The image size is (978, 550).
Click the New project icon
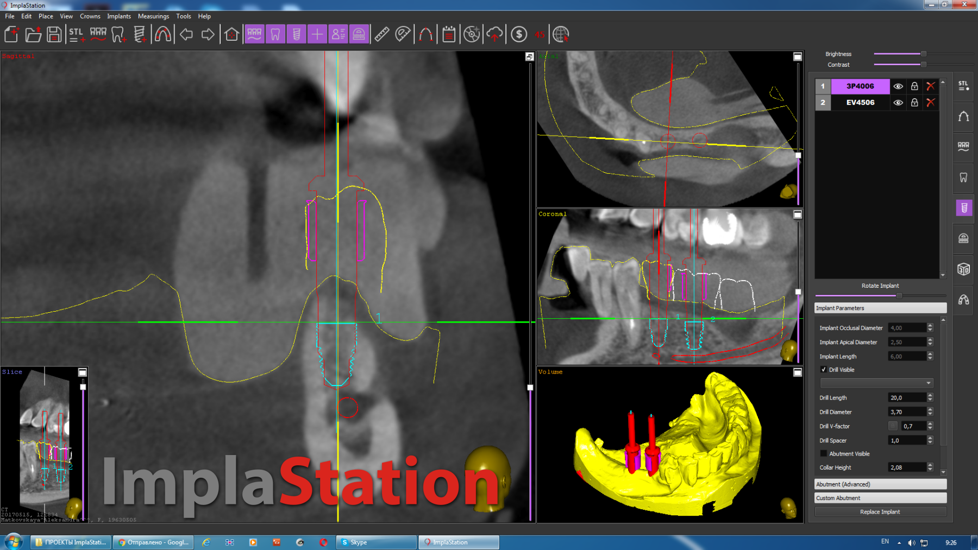pos(12,34)
